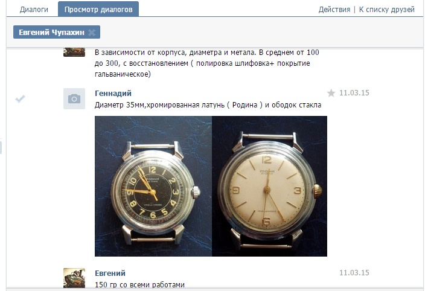Open the black-dial Родина watch photo
Viewport: 431px width, 291px height.
pyautogui.click(x=153, y=187)
